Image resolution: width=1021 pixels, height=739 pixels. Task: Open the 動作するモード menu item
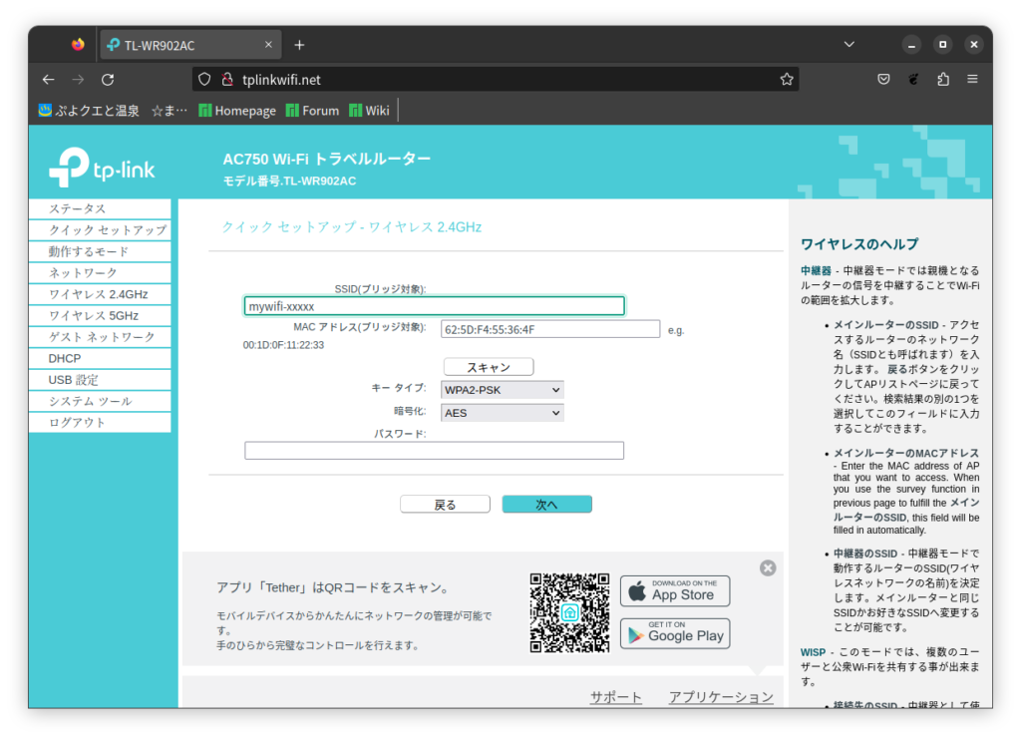click(101, 251)
